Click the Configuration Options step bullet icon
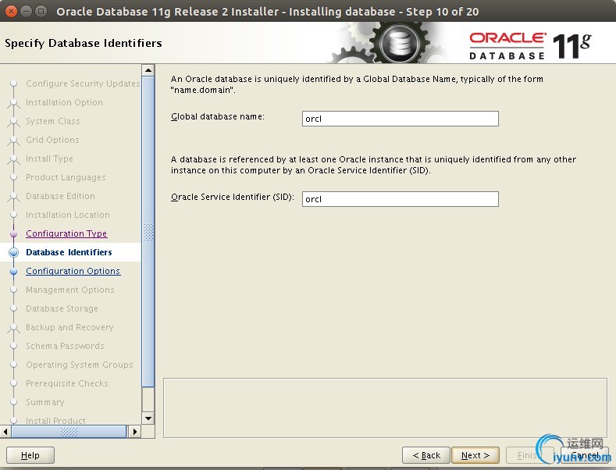Screen dimensions: 616x470 [14, 271]
